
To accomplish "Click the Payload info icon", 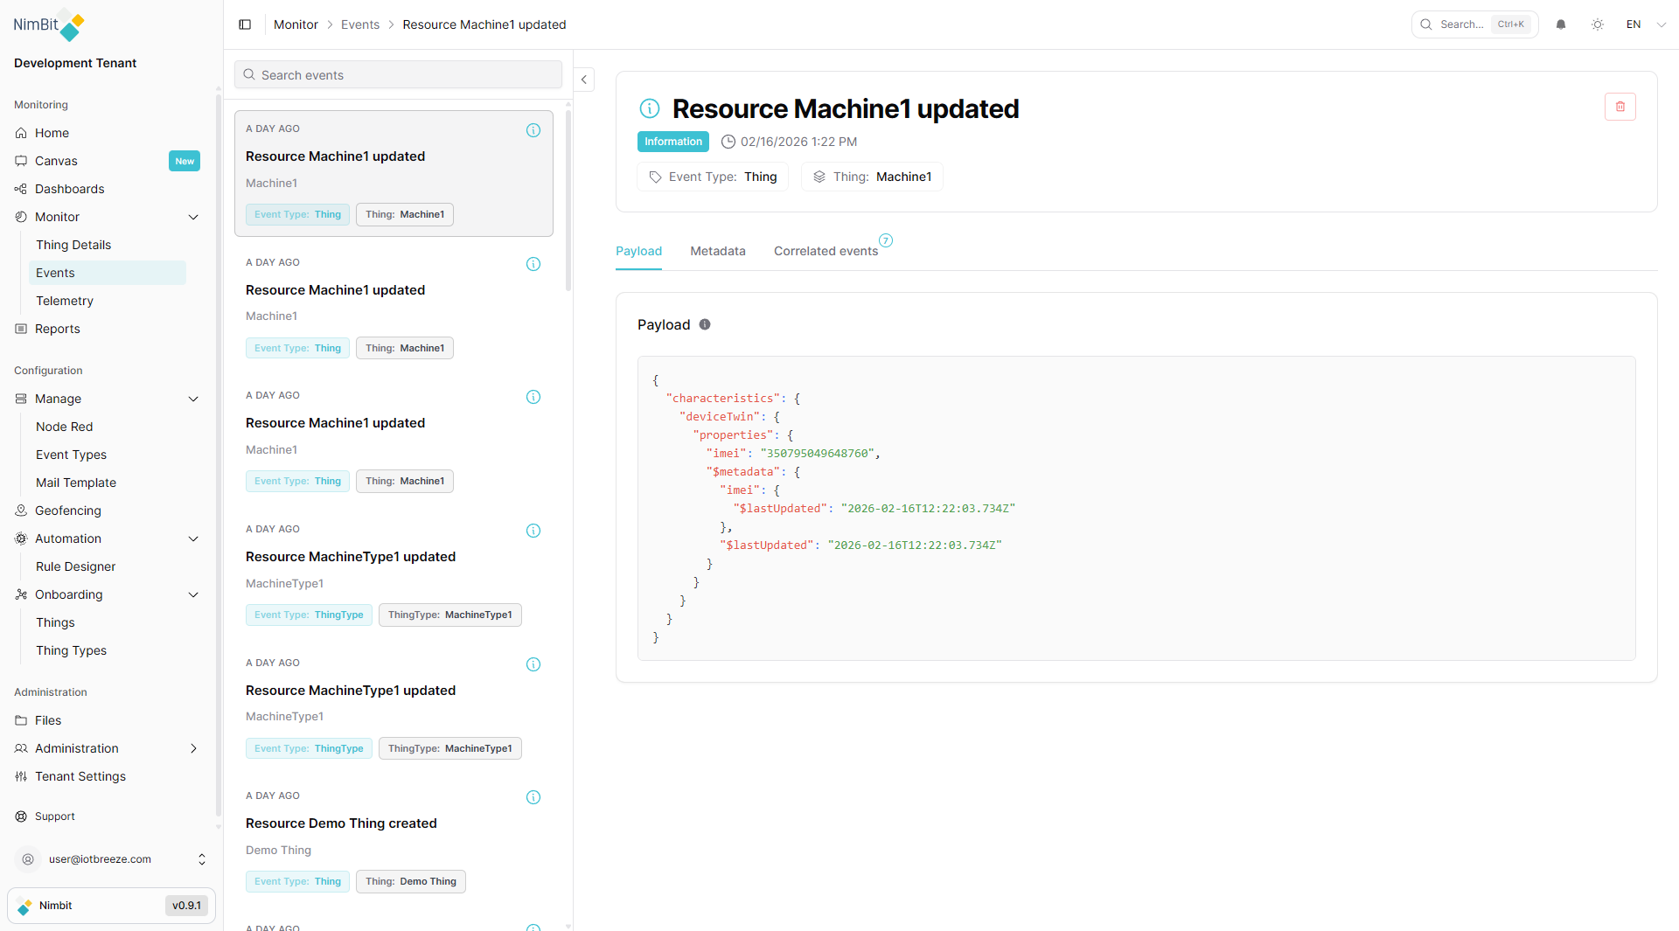I will (705, 324).
